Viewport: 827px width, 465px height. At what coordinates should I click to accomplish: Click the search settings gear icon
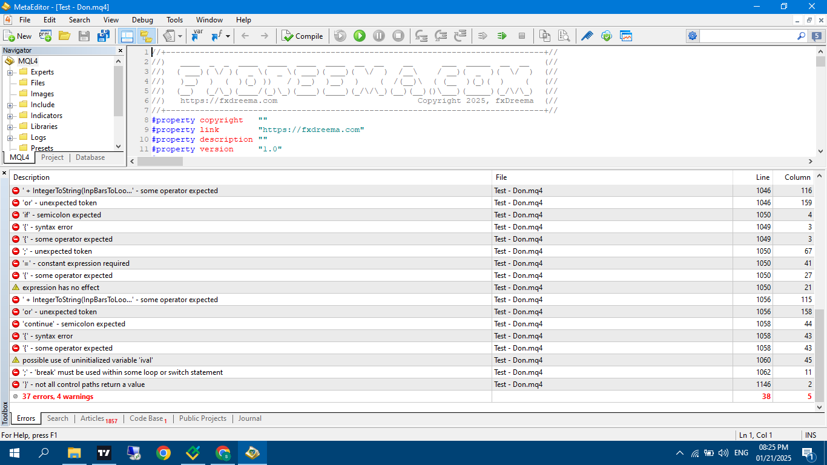693,36
